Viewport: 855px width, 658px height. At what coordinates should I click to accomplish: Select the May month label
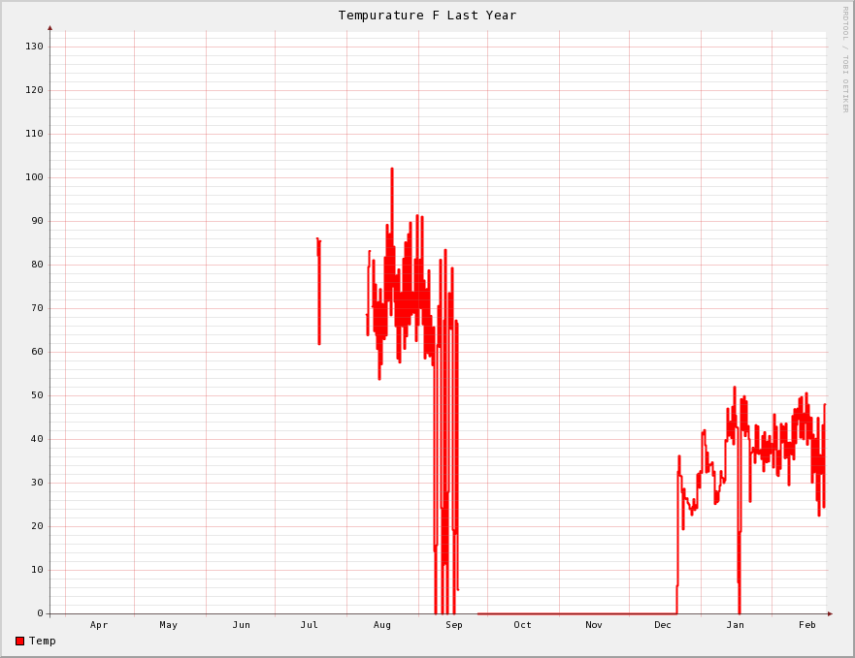click(x=169, y=625)
